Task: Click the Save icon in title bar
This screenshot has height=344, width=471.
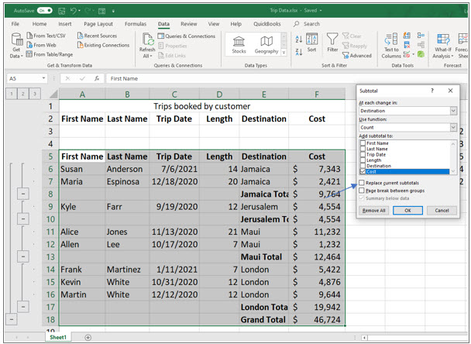Action: coord(61,11)
